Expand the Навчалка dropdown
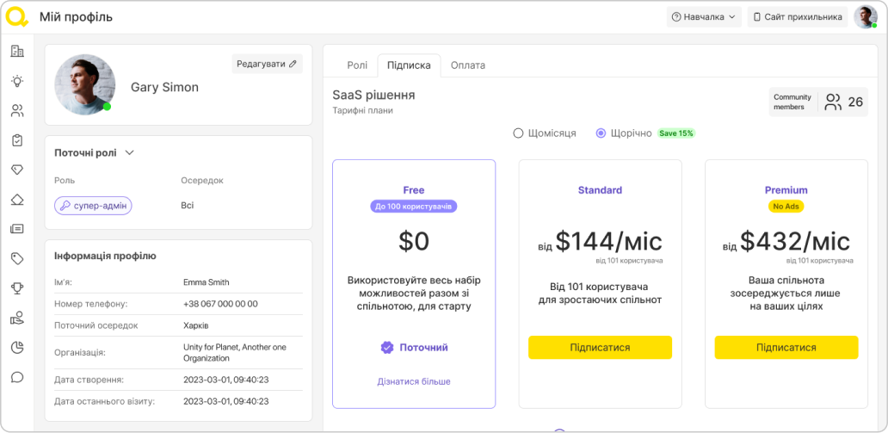888x433 pixels. coord(704,16)
